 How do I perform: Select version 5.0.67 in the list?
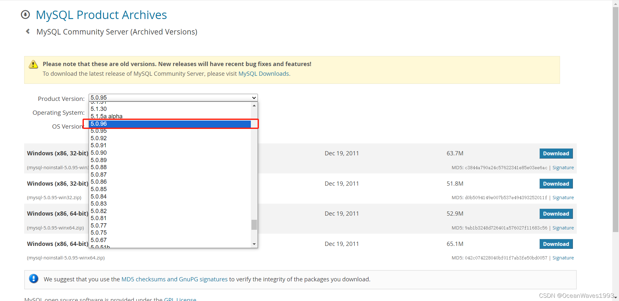[x=170, y=240]
